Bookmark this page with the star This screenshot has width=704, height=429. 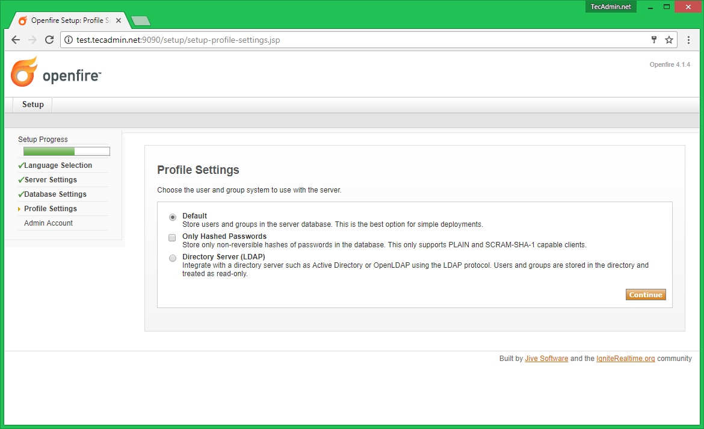(x=669, y=40)
